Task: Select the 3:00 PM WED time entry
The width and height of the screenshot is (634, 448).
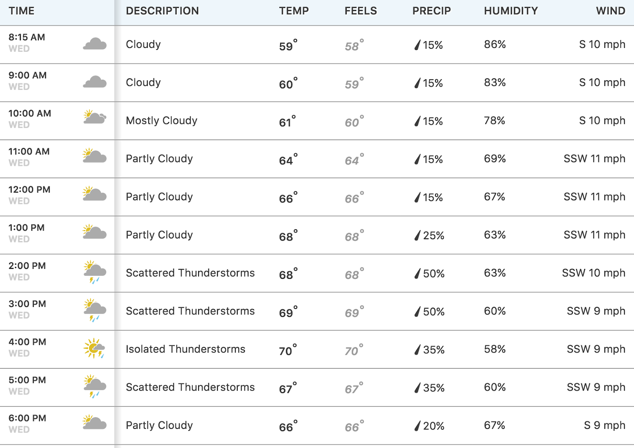Action: 27,309
